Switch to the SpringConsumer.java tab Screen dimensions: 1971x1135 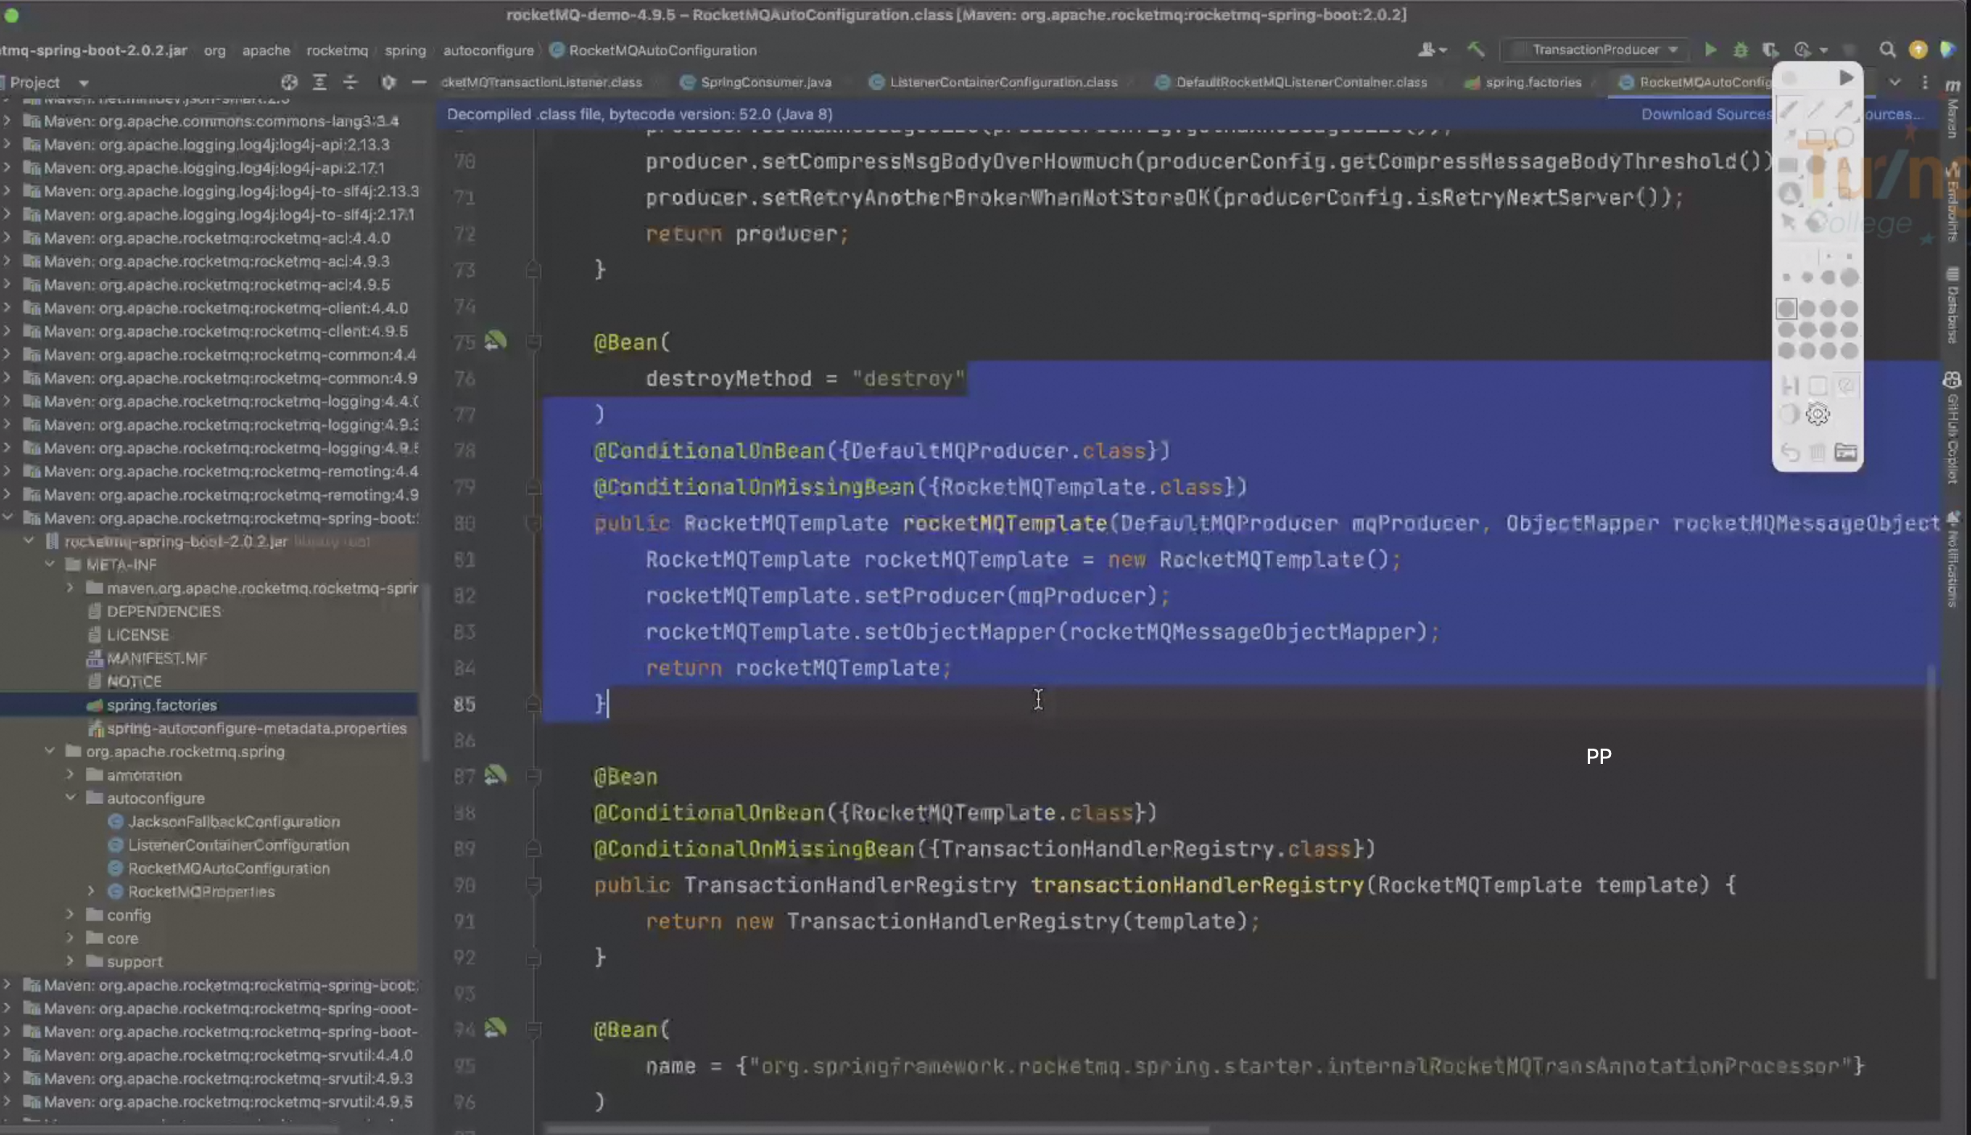pyautogui.click(x=765, y=82)
